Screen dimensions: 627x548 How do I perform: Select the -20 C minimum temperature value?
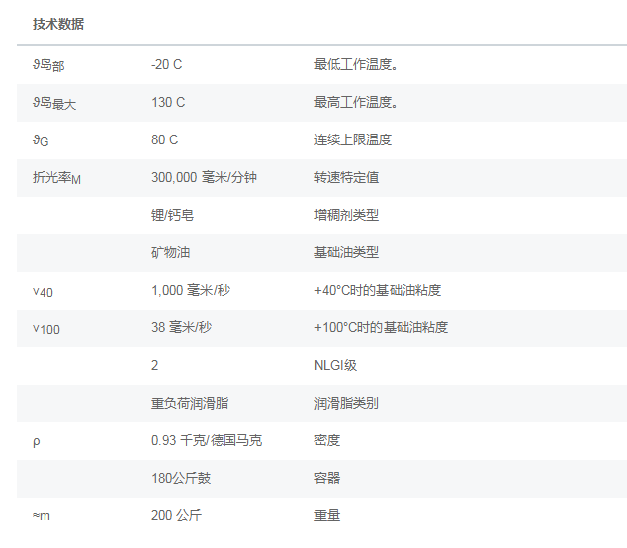point(167,64)
